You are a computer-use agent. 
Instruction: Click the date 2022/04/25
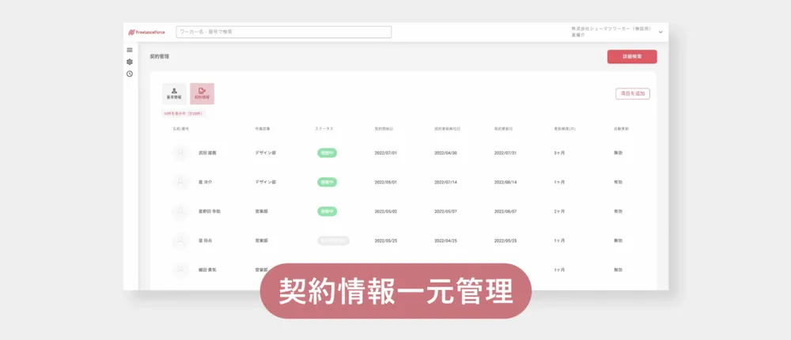[445, 240]
